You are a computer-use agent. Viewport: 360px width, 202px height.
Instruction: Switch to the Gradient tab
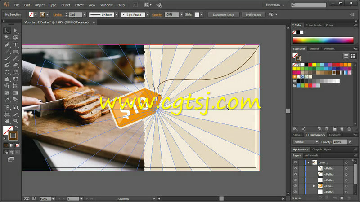pyautogui.click(x=335, y=135)
